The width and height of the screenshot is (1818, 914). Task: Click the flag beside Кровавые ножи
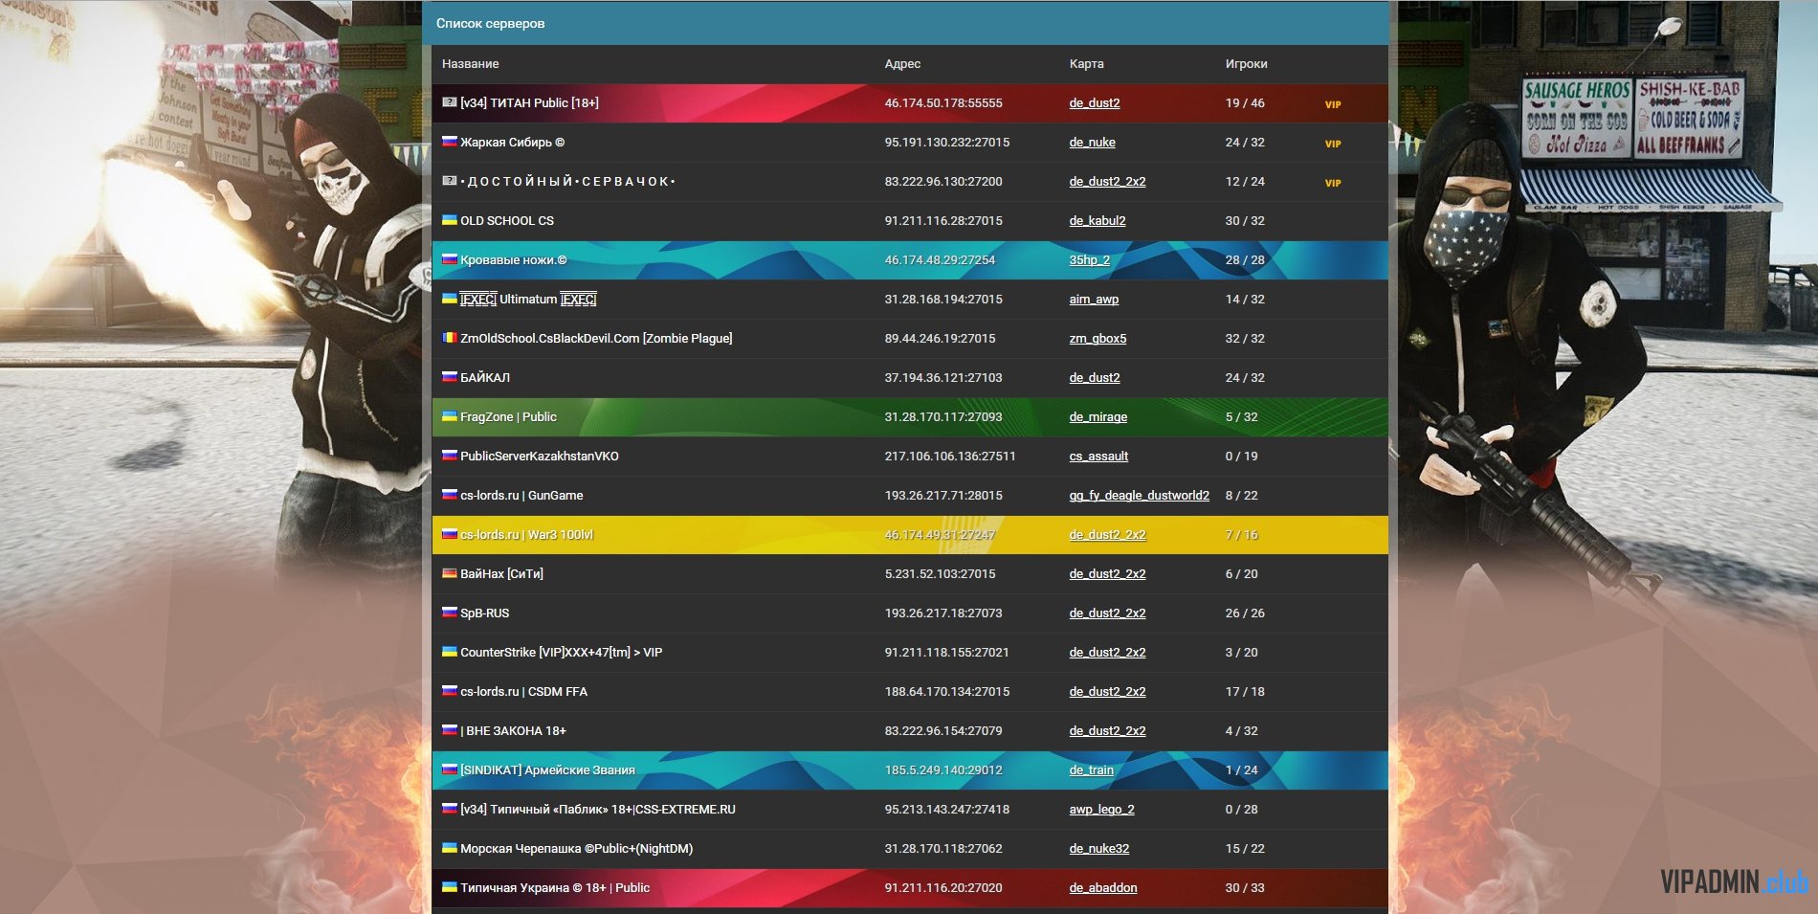(449, 258)
